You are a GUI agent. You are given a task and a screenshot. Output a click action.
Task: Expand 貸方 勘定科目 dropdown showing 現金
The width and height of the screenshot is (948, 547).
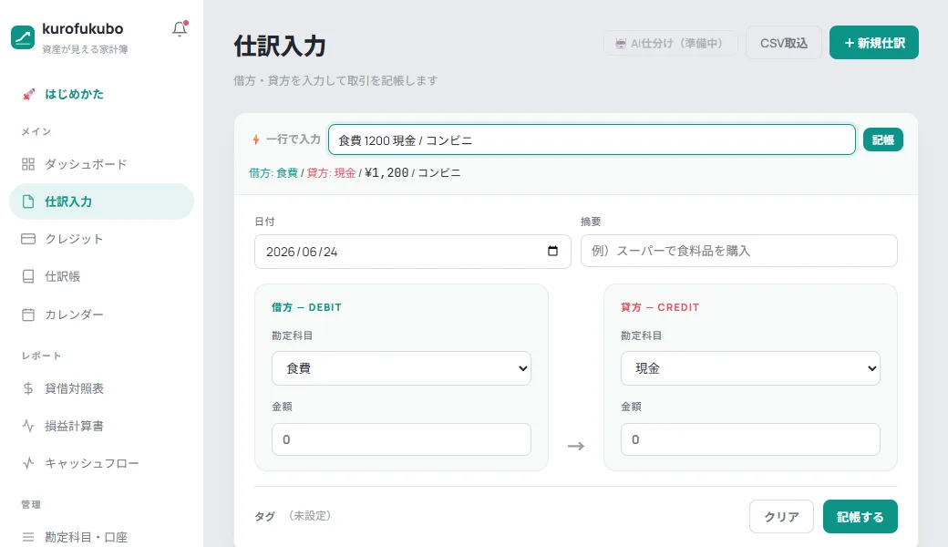point(750,368)
